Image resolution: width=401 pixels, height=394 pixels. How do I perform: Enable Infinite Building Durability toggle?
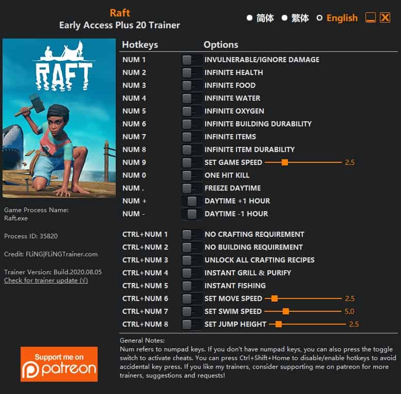click(x=192, y=124)
